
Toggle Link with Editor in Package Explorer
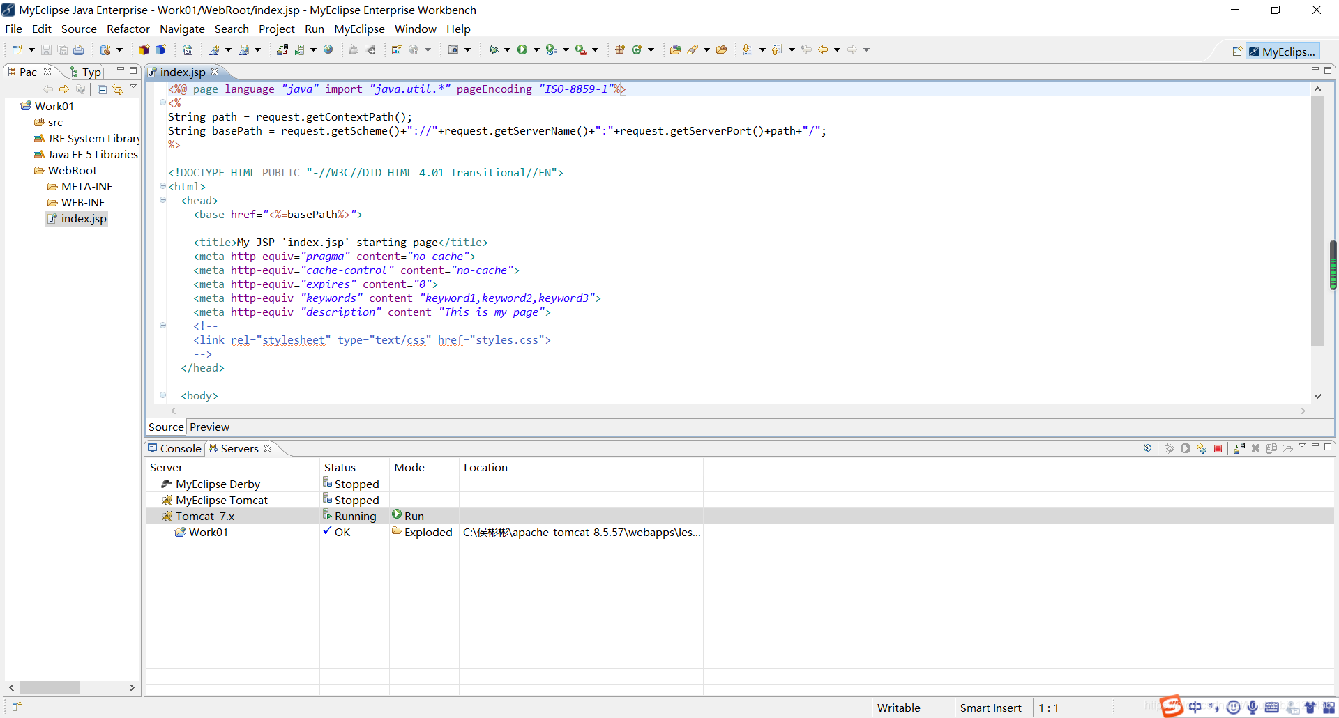tap(118, 89)
